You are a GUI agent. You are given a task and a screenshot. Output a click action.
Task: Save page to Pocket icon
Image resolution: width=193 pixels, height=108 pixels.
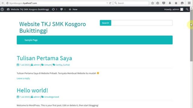click(163, 3)
